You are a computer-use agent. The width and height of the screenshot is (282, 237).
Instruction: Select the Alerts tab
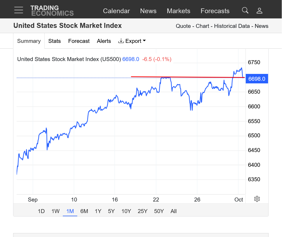point(104,41)
